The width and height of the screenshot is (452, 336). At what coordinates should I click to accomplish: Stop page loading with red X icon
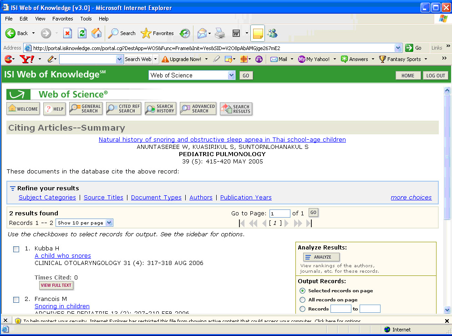click(x=67, y=33)
